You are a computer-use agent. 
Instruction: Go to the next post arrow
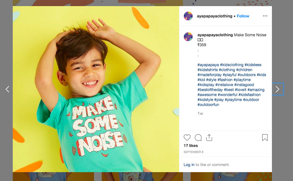pyautogui.click(x=277, y=89)
